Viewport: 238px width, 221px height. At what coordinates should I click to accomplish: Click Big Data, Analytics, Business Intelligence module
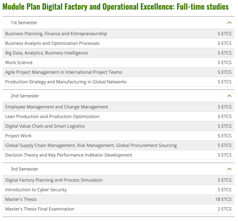(x=118, y=53)
